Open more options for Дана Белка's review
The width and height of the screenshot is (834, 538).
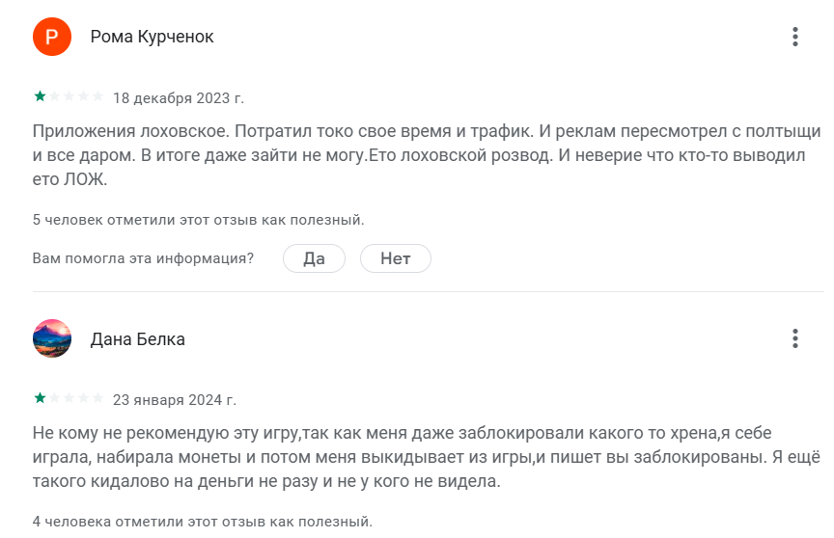point(795,338)
